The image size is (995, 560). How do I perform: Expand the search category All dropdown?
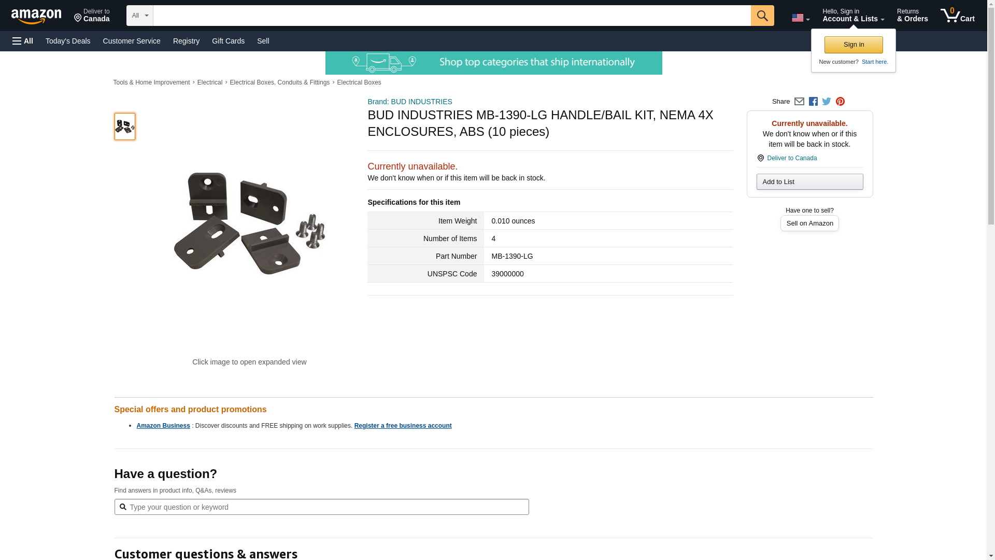click(140, 16)
